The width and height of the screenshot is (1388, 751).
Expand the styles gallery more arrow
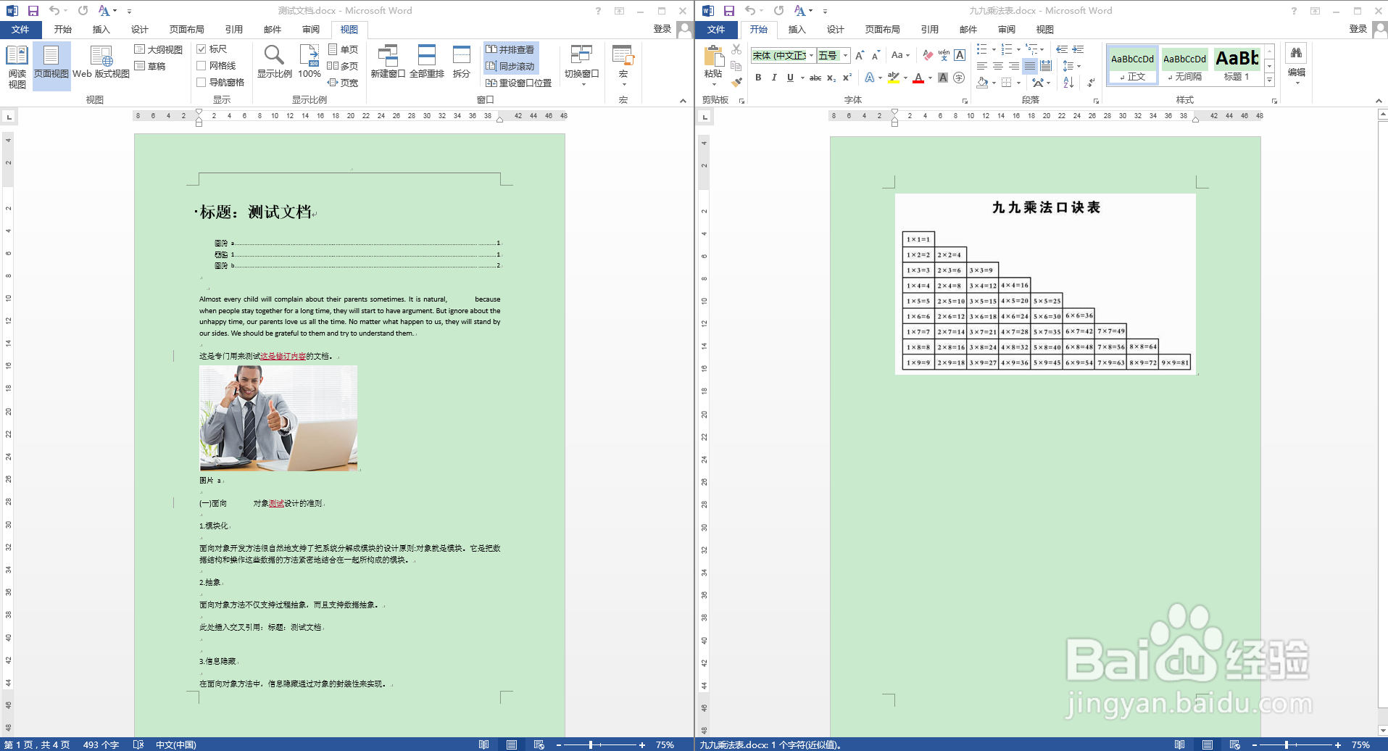[1269, 80]
